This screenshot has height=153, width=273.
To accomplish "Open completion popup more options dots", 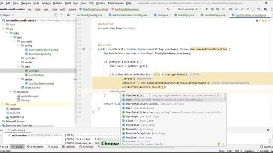I will pos(224,144).
